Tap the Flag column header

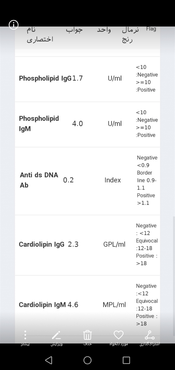[151, 29]
